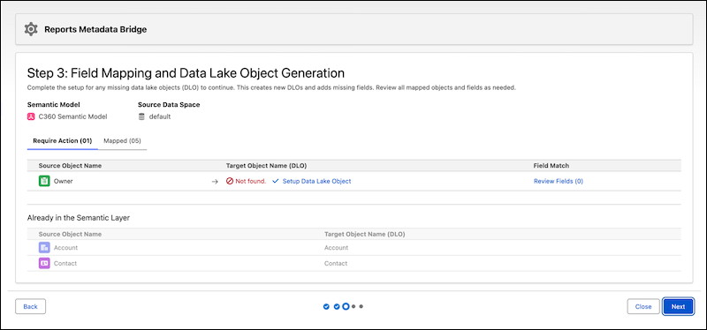
Task: Select the first completed step indicator
Action: [326, 306]
